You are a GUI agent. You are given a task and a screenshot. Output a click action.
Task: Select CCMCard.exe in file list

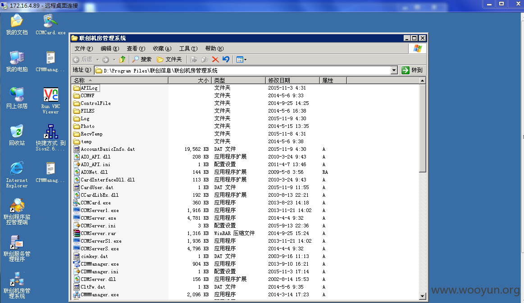92,203
